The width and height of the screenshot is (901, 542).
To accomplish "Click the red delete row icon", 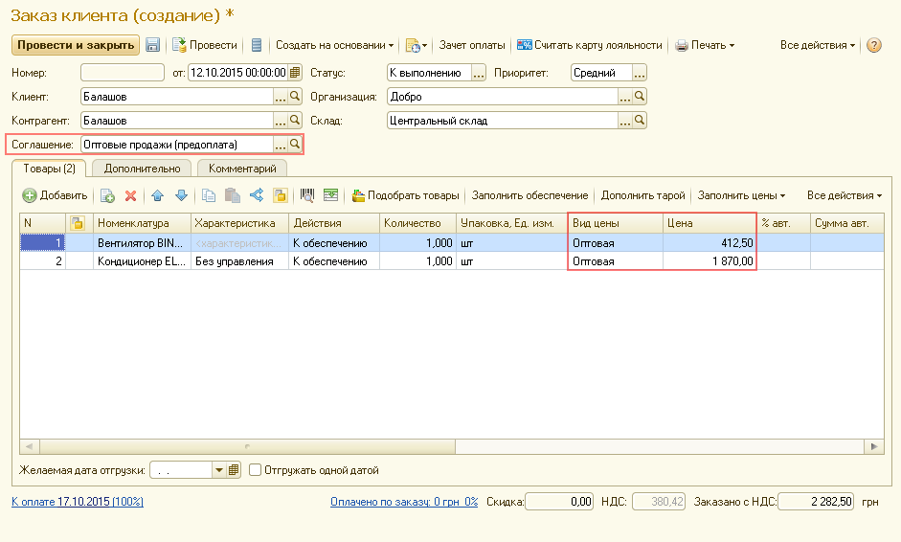I will pos(131,195).
